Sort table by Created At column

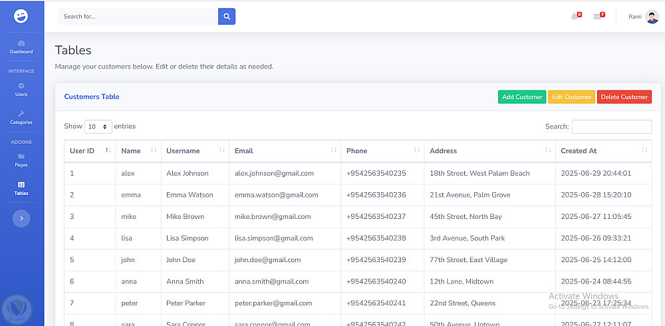tap(604, 150)
